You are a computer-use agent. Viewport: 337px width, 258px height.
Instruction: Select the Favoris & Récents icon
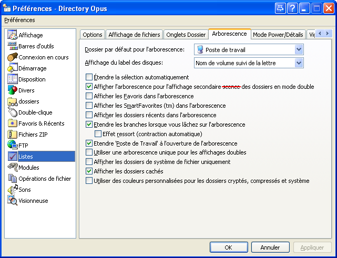[12, 123]
